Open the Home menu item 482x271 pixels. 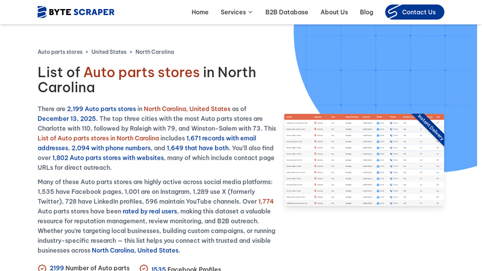click(200, 12)
